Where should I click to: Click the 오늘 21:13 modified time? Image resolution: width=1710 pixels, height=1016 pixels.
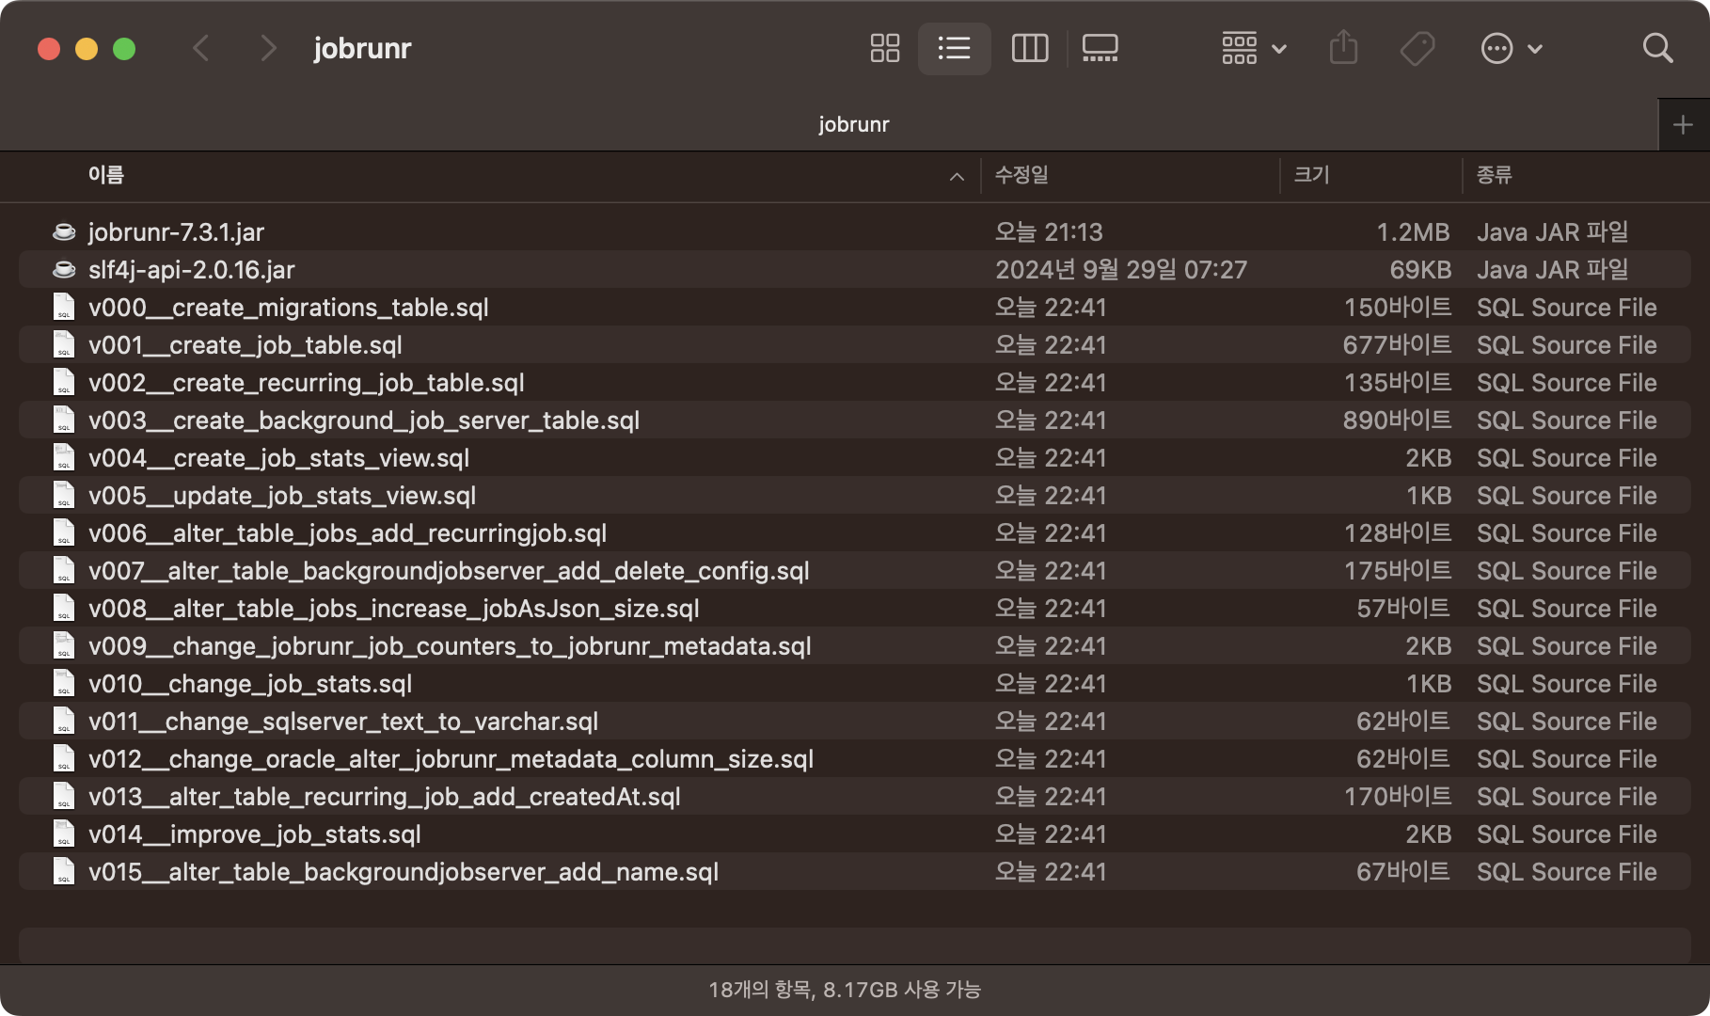1049,231
